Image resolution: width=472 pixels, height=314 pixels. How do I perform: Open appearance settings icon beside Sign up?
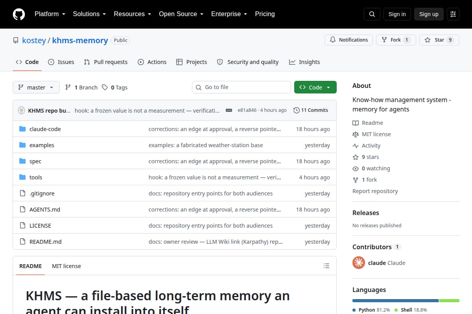click(453, 14)
